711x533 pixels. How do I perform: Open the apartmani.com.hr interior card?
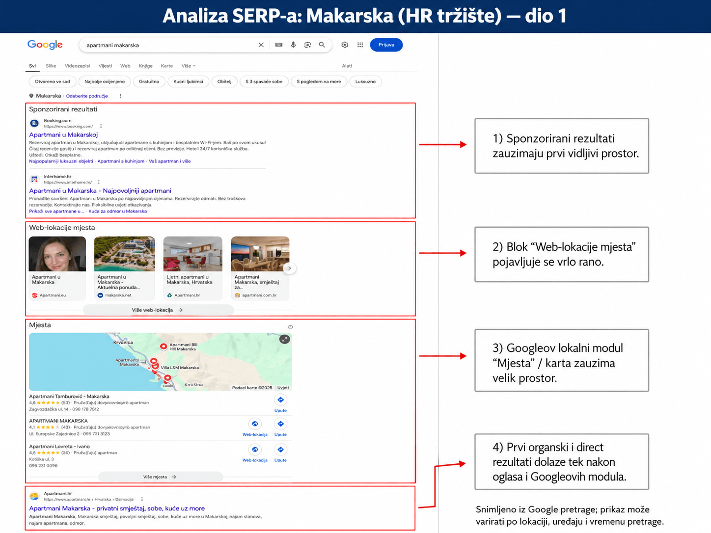[x=260, y=268]
